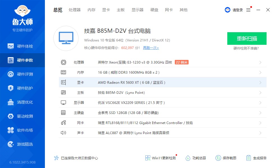Click the 主硬盘 disk row icon
The image size is (275, 168).
(63, 113)
